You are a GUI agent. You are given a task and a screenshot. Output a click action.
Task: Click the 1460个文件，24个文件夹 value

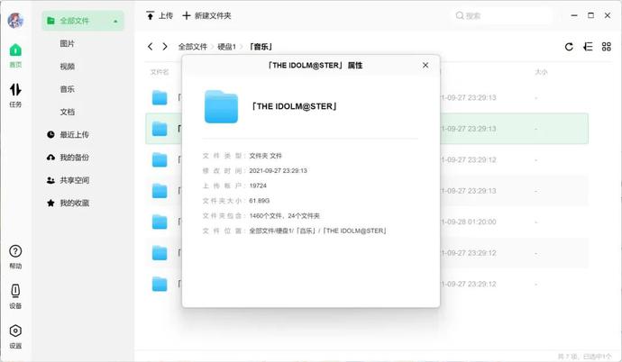point(285,216)
